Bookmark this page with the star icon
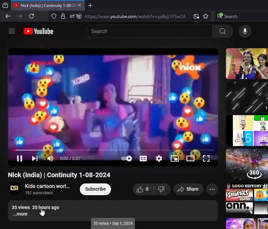The height and width of the screenshot is (229, 268). (x=206, y=16)
